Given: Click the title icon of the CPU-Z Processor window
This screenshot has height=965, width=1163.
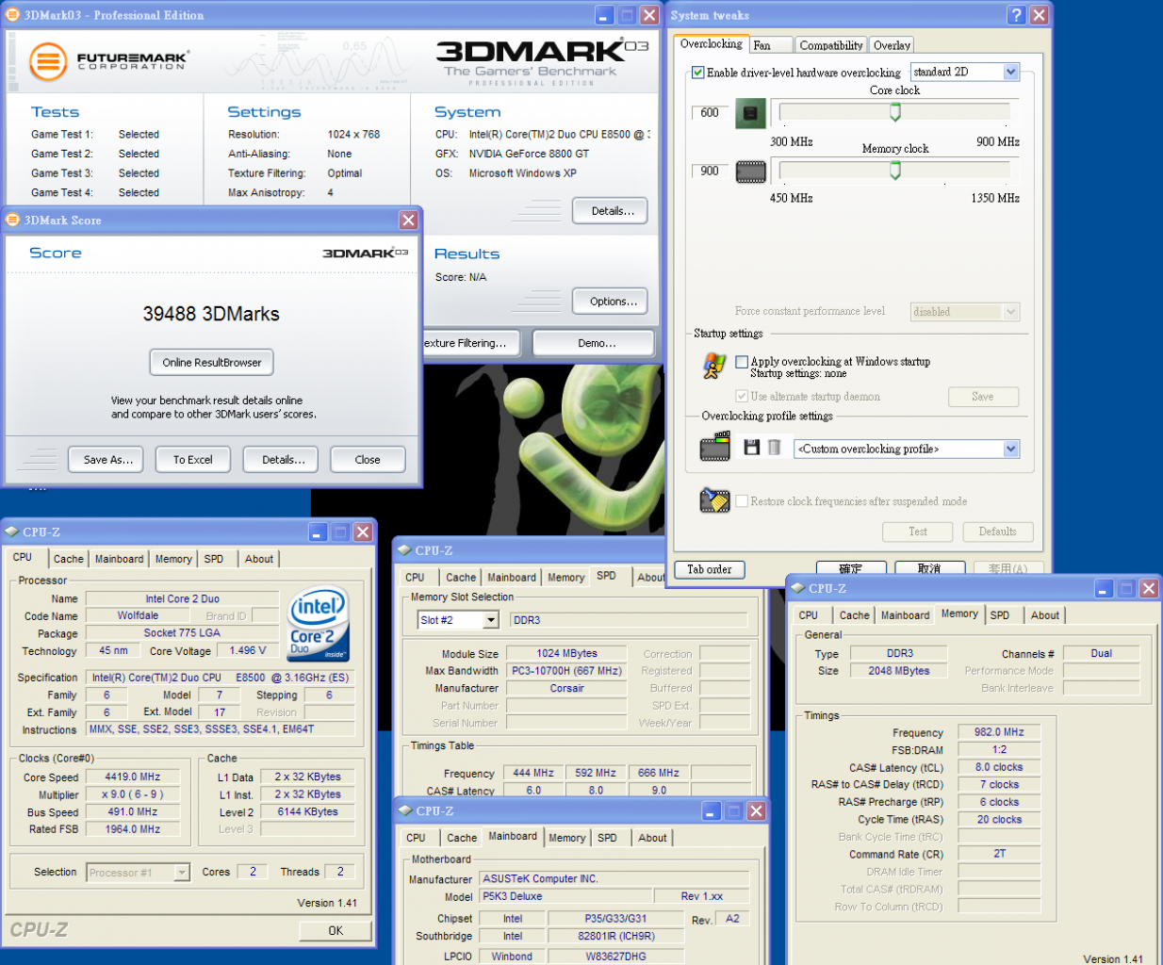Looking at the screenshot, I should click(x=12, y=532).
